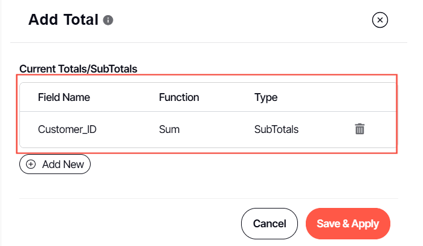Click the blank space between Sum and SubTotals

coord(216,129)
